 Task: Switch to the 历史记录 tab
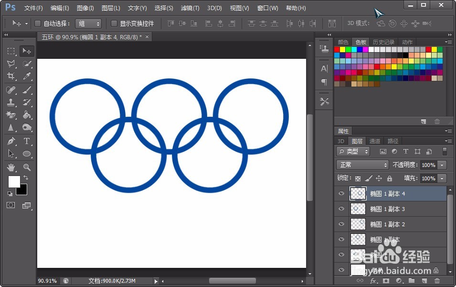(x=383, y=42)
